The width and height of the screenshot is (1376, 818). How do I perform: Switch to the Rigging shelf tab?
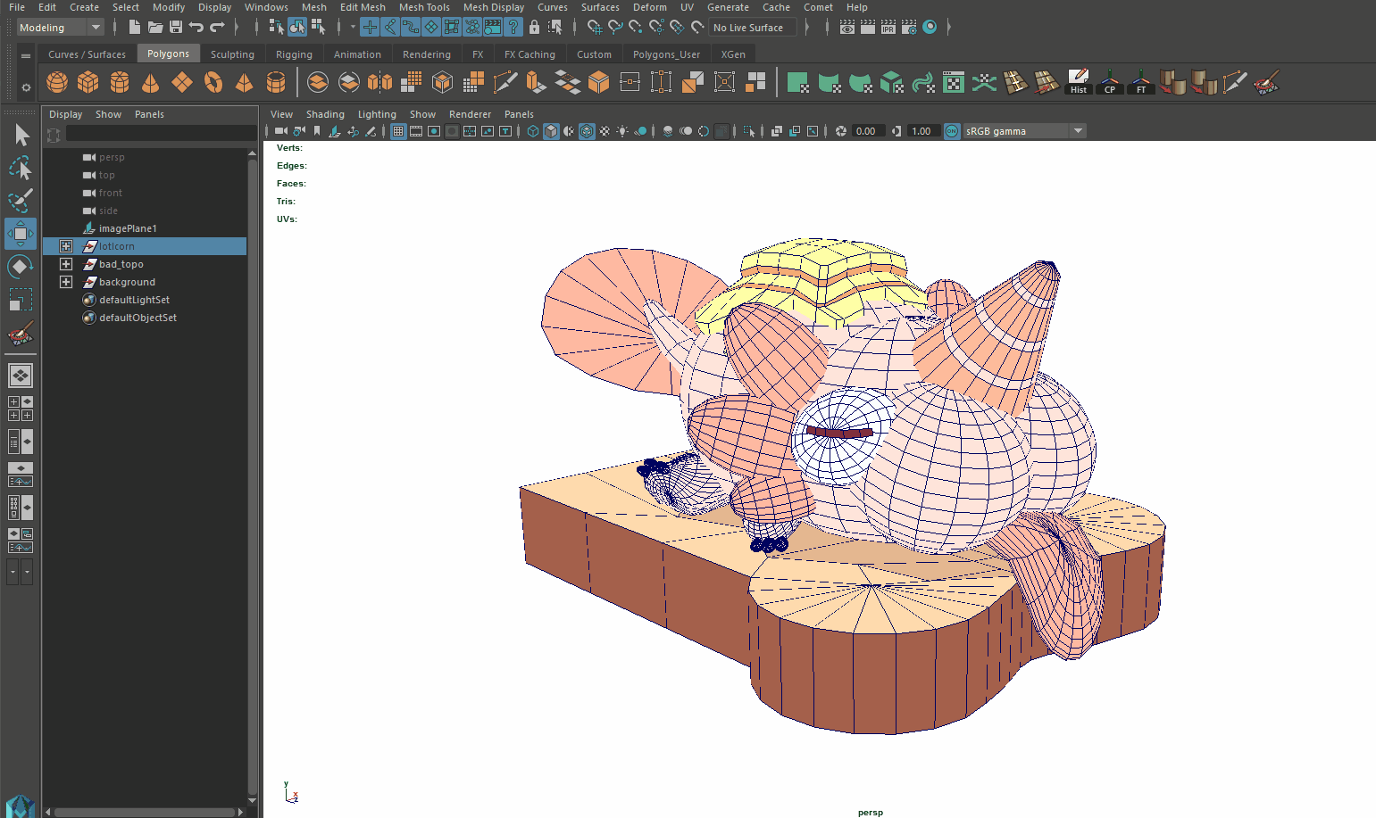pyautogui.click(x=294, y=54)
